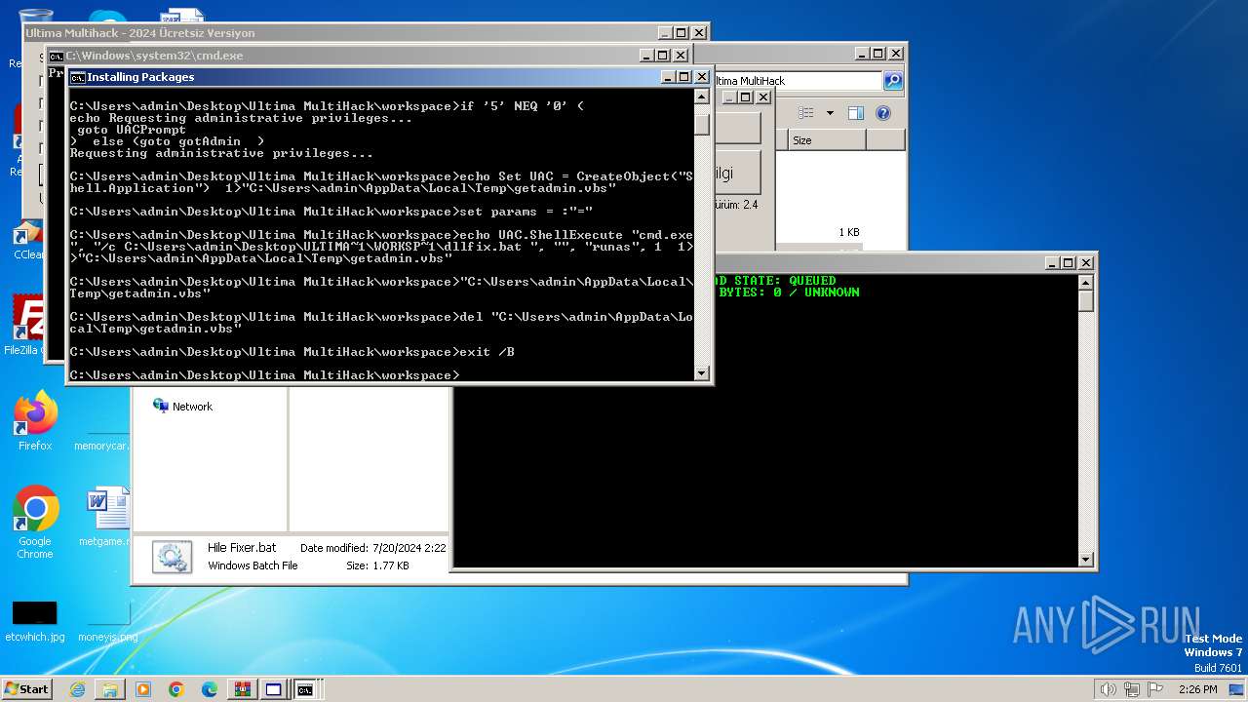Open Google Chrome desktop shortcut

(35, 523)
